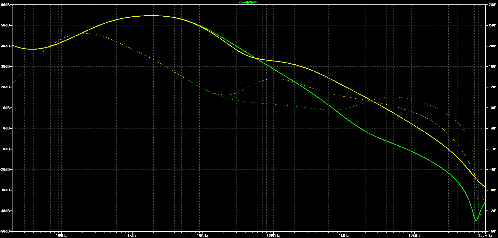This screenshot has height=238, width=498.
Task: Click the 240° phase axis label
Action: tap(493, 25)
